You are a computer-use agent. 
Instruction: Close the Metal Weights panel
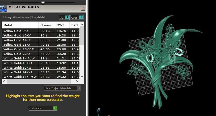(83, 9)
